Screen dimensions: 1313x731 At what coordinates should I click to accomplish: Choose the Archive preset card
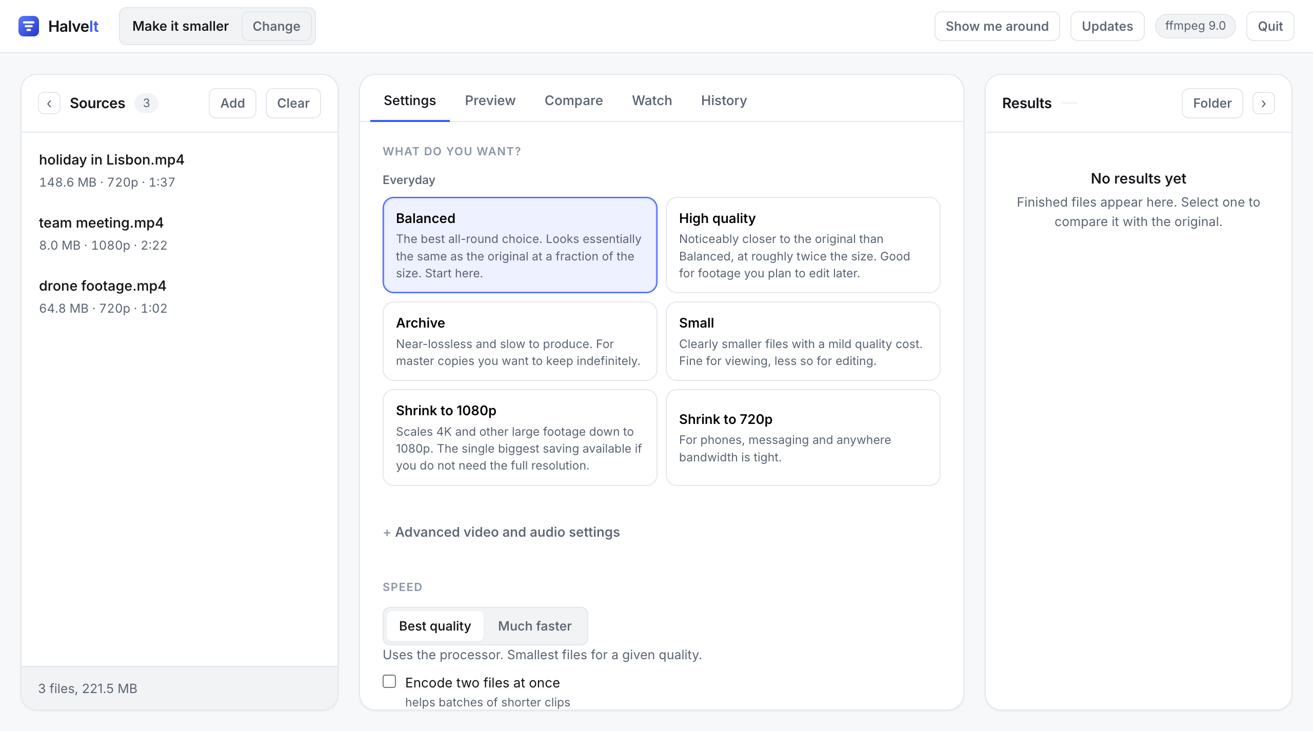tap(520, 341)
